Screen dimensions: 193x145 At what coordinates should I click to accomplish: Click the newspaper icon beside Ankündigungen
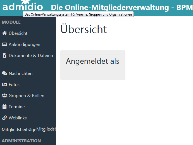click(4, 44)
